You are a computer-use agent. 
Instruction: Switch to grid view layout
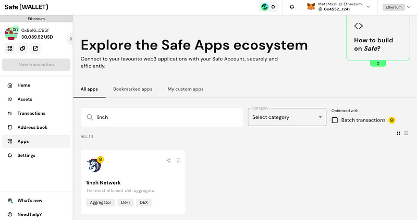[x=398, y=133]
